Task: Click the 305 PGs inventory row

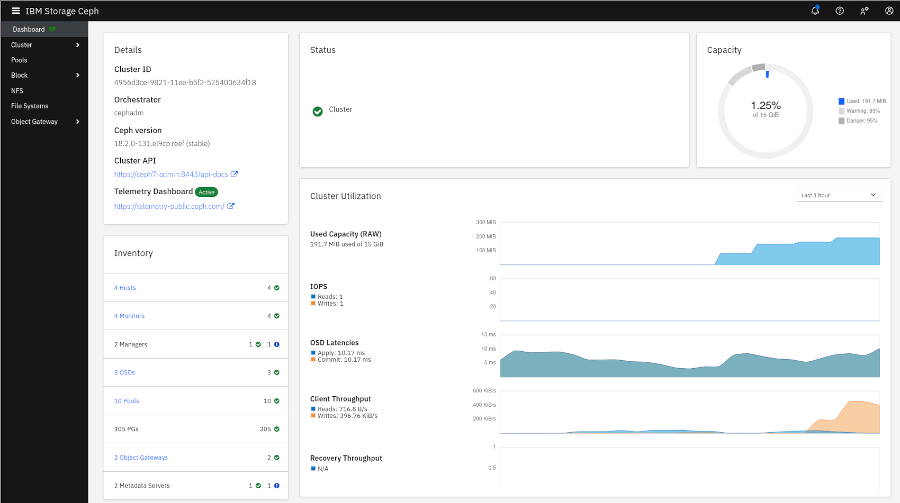Action: (196, 429)
